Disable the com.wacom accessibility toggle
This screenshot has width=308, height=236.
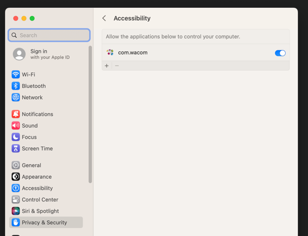coord(280,53)
